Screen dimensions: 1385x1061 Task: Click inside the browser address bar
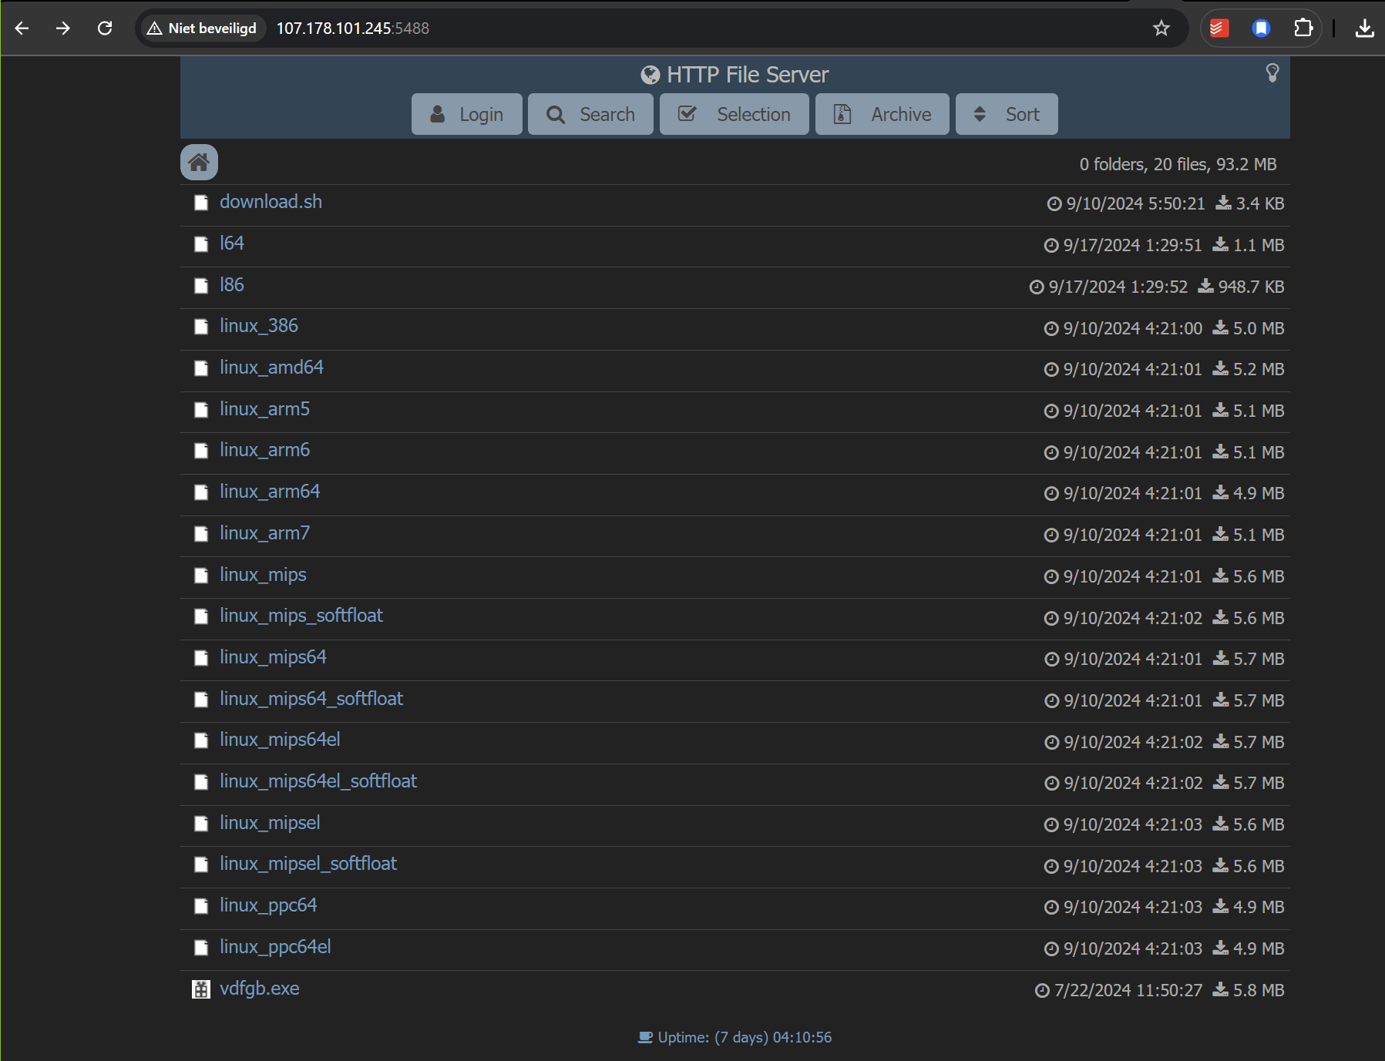[617, 28]
